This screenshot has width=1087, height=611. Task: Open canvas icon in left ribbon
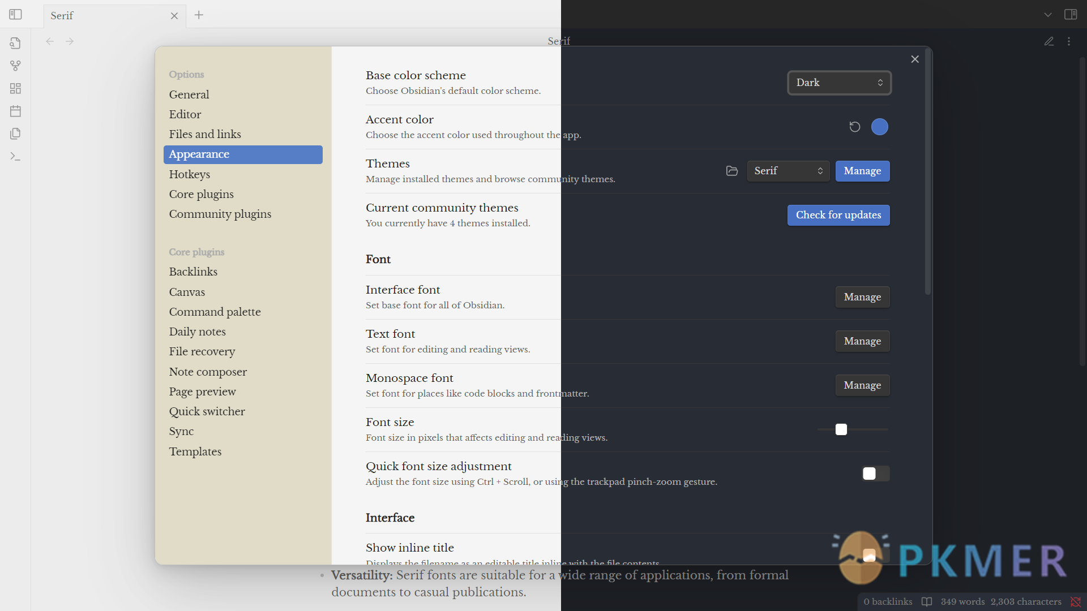click(x=15, y=88)
